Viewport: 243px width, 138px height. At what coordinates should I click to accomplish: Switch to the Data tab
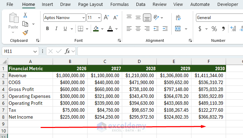point(141,4)
